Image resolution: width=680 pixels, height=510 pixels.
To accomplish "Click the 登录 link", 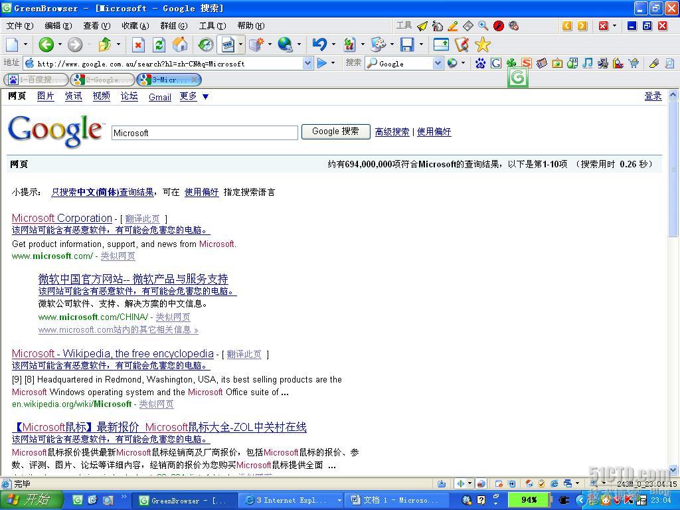I will tap(653, 96).
